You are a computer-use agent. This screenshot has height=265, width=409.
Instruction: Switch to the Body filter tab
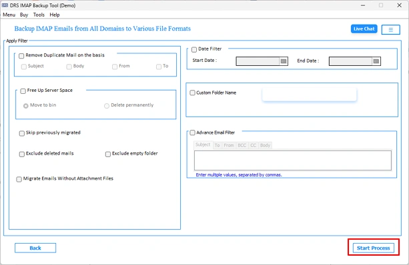tap(265, 145)
